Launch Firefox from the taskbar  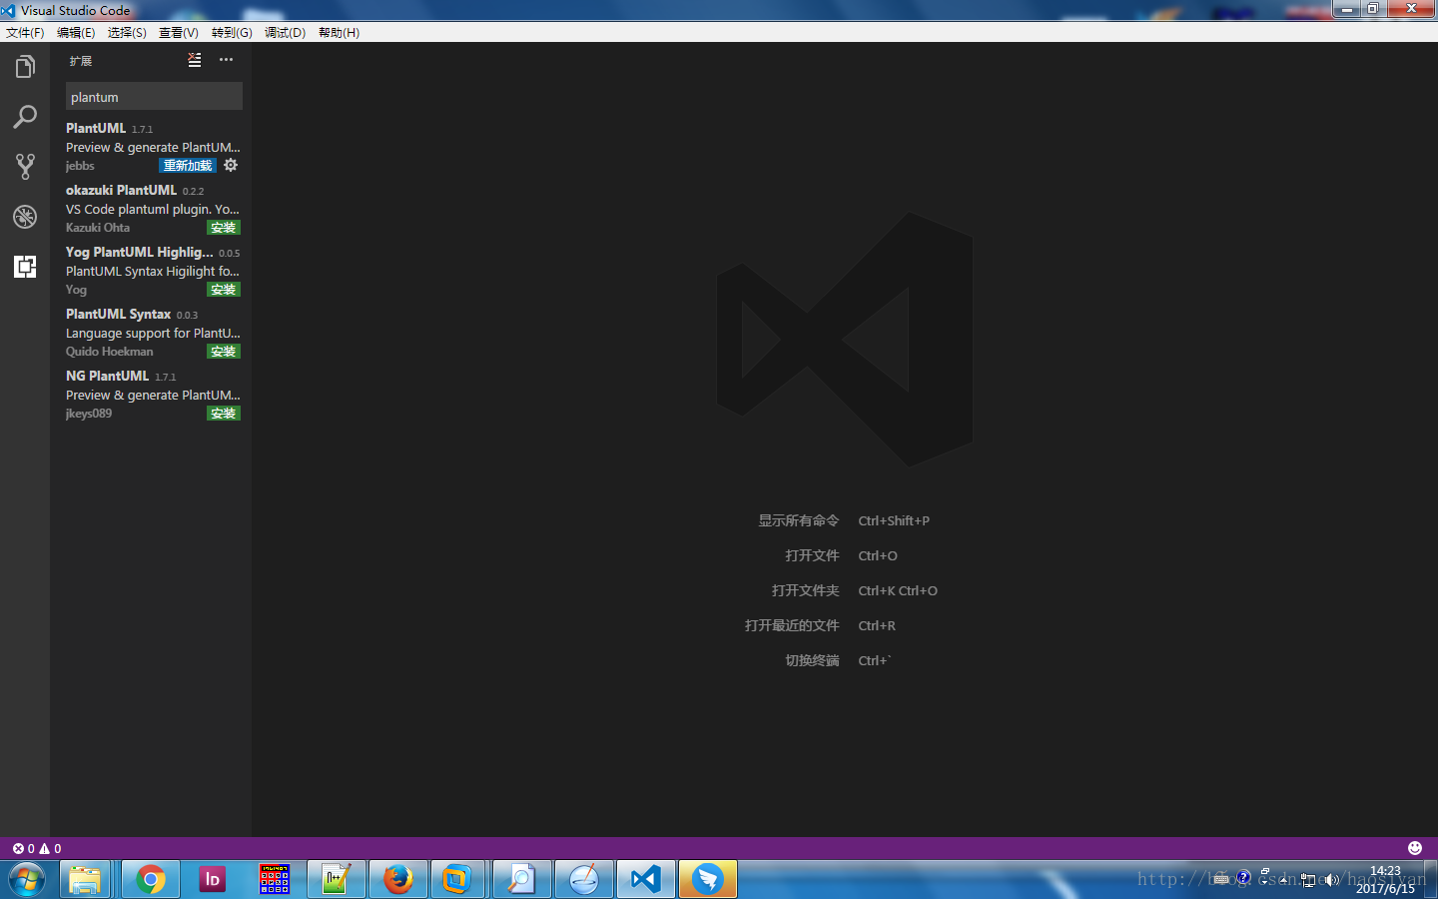click(398, 880)
